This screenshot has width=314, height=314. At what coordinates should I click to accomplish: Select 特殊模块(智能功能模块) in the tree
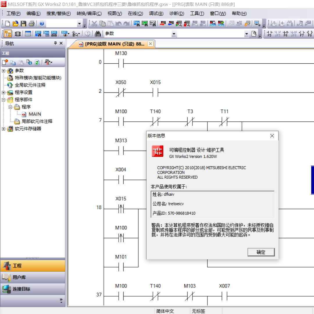pyautogui.click(x=38, y=78)
